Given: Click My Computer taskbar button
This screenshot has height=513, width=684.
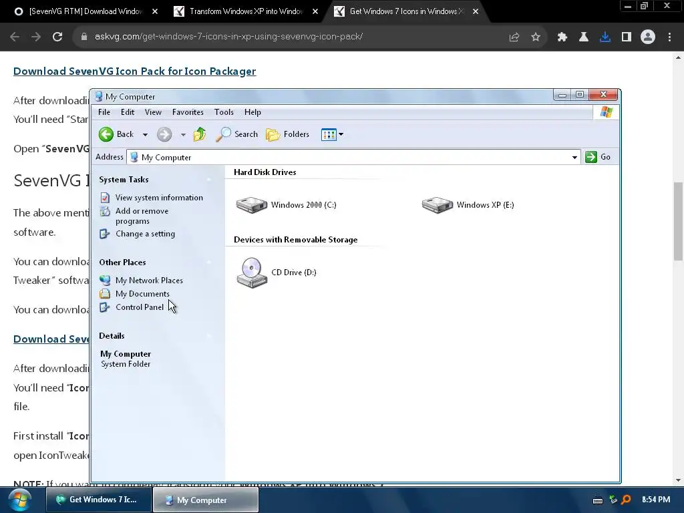Looking at the screenshot, I should 206,500.
